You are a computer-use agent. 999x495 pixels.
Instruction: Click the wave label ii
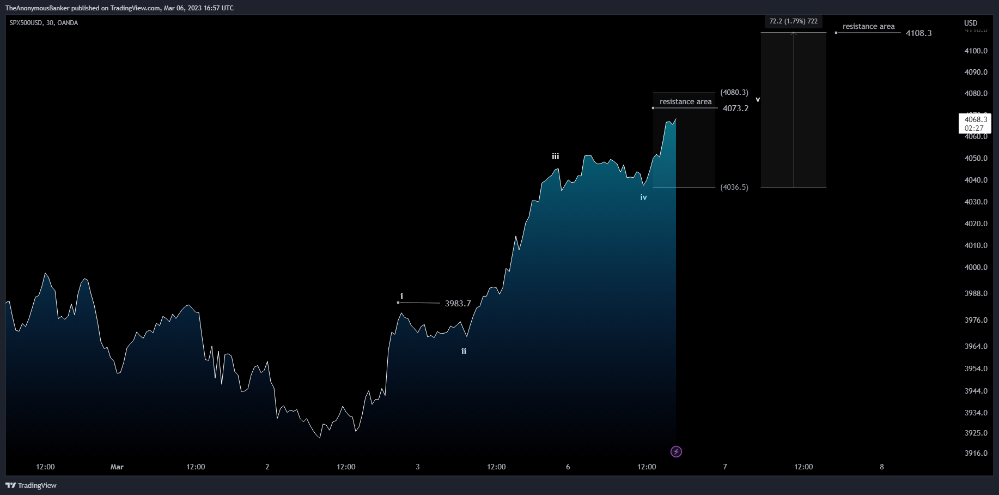tap(464, 351)
